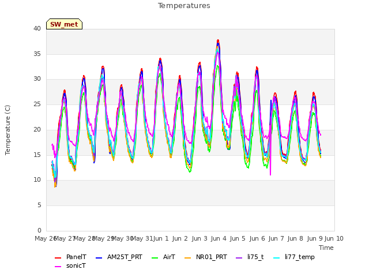This screenshot has width=369, height=277.
Task: Click the Time x-axis label
Action: point(326,248)
